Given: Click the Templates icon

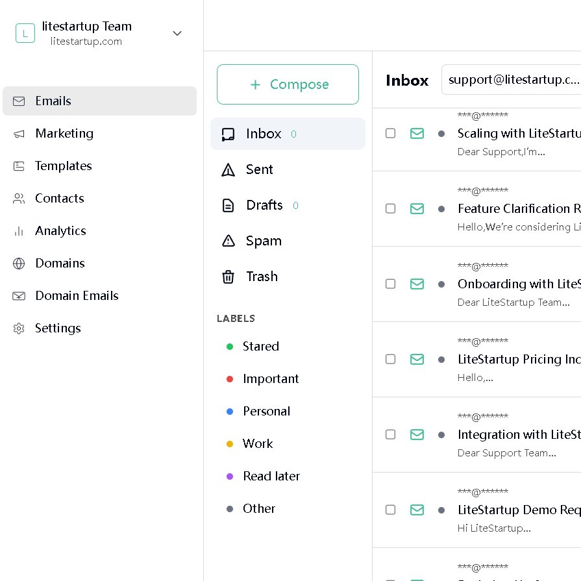Looking at the screenshot, I should pos(18,166).
